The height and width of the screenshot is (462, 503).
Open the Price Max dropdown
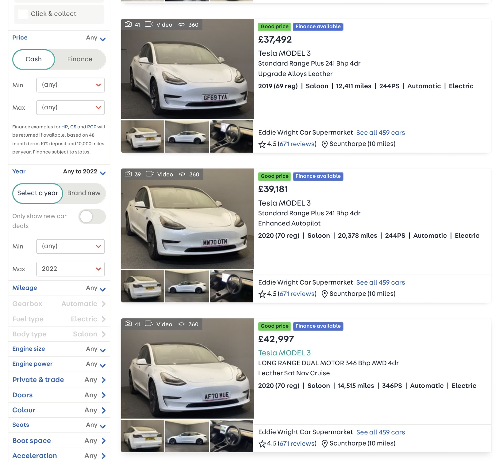coord(71,108)
